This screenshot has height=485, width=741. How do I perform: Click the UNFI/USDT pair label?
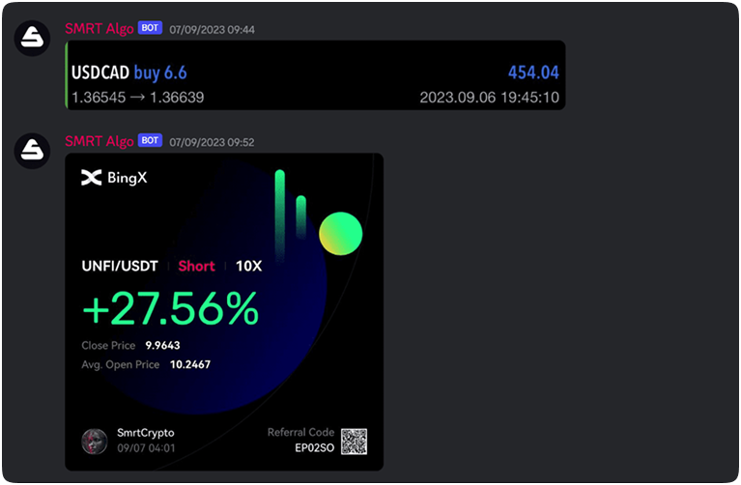tap(121, 266)
